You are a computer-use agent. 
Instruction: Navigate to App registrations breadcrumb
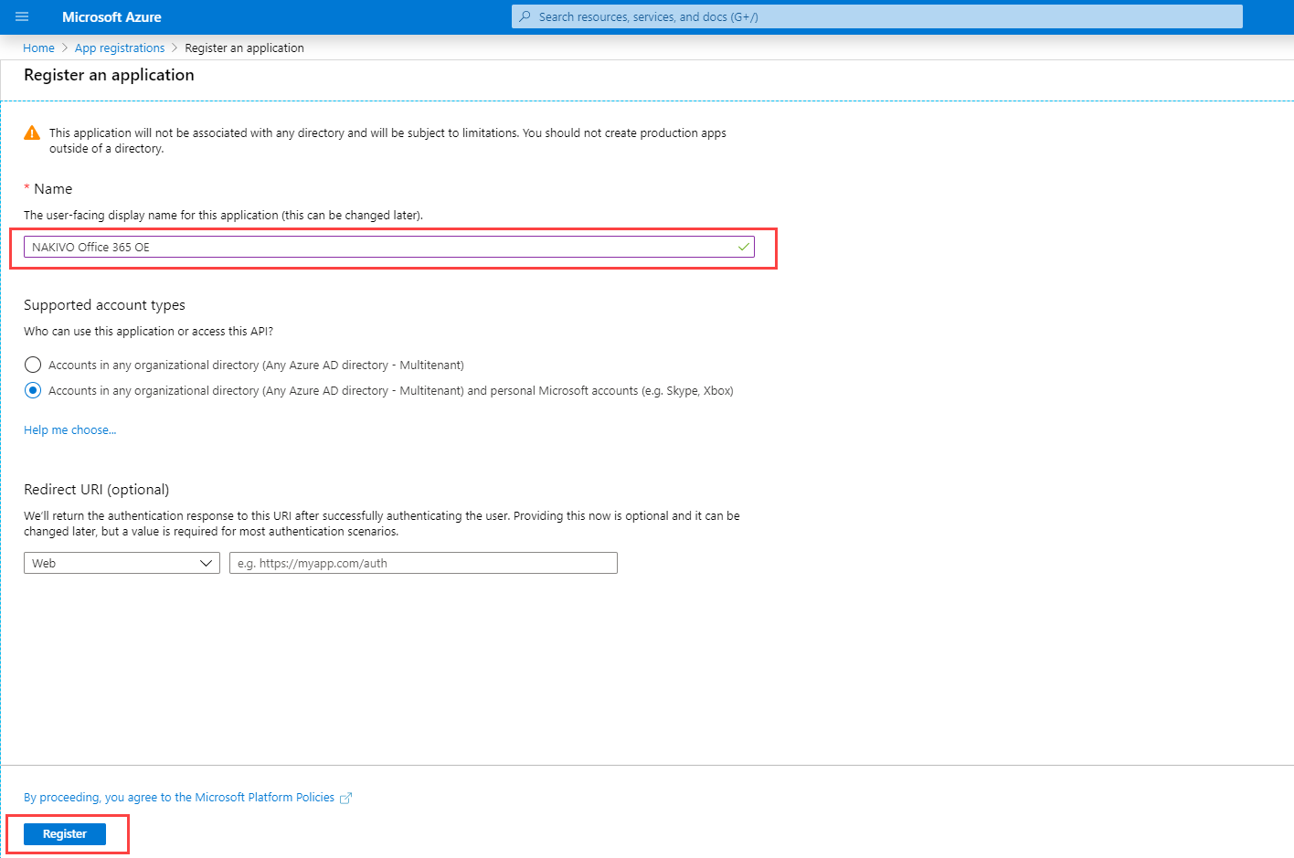click(120, 48)
